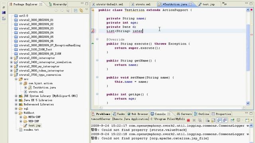Expand META-INF folder
This screenshot has height=143, width=255.
pyautogui.click(x=21, y=117)
